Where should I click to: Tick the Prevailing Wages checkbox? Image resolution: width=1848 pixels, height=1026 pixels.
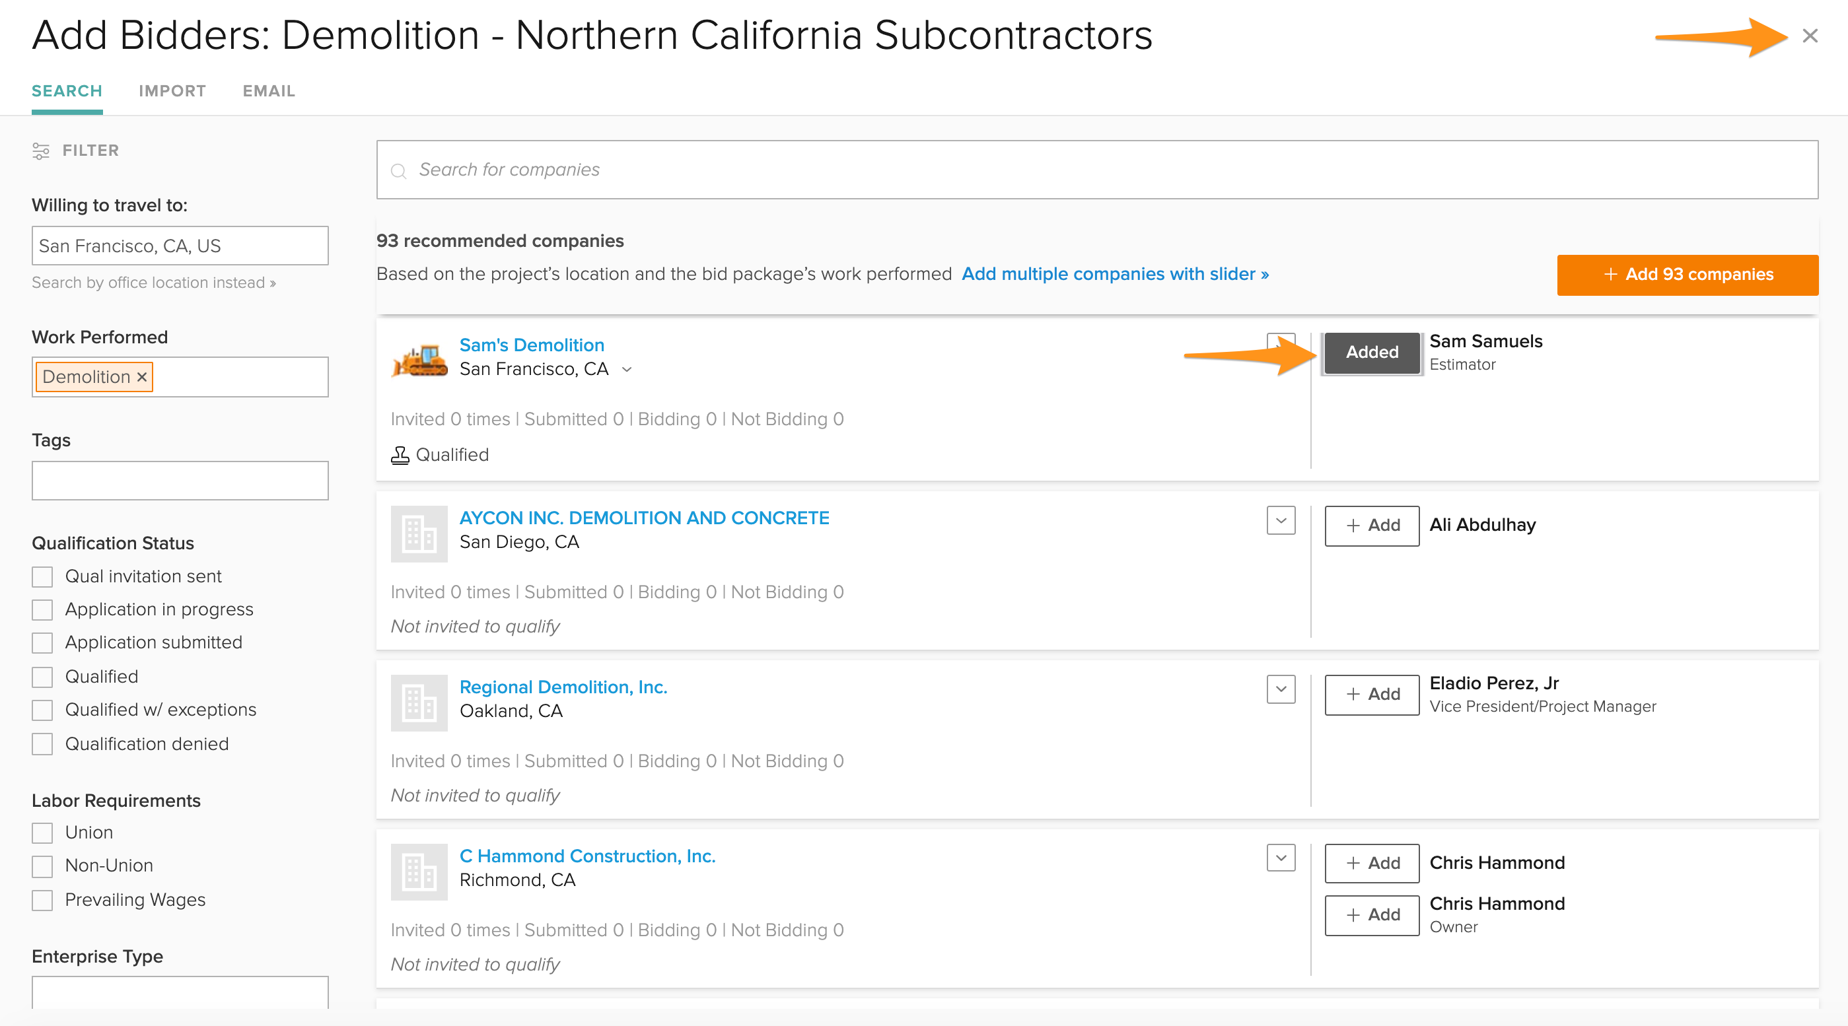[42, 900]
